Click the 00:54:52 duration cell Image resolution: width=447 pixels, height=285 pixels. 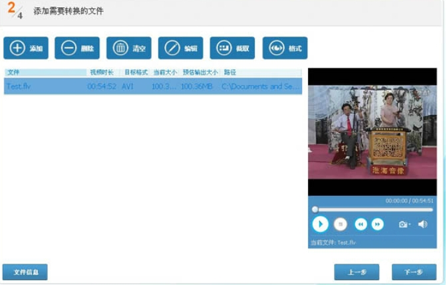pos(102,86)
